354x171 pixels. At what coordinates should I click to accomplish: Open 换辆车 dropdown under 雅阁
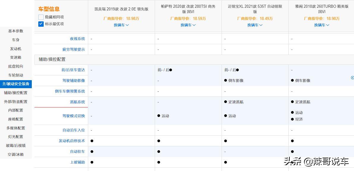[x=322, y=25]
